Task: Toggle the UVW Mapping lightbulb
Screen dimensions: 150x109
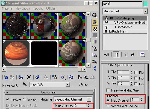Action: click(107, 18)
